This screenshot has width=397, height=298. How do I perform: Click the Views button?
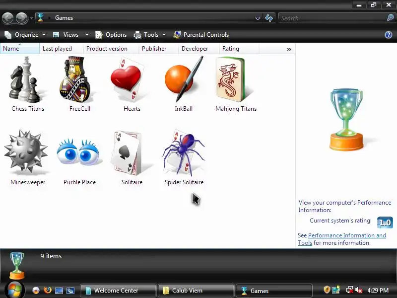66,35
